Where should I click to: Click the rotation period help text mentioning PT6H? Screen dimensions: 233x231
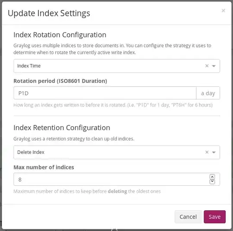(113, 105)
